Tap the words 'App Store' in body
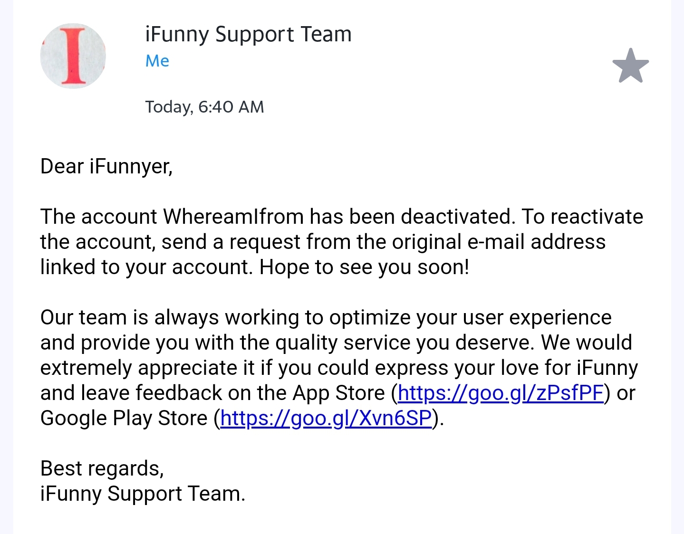 [x=338, y=393]
